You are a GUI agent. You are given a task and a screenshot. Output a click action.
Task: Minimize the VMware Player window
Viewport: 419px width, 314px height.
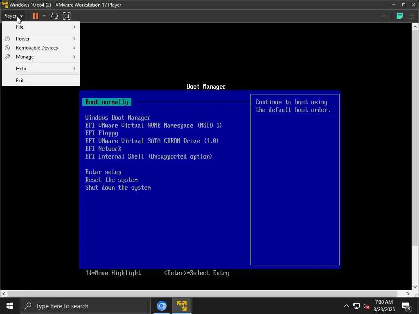point(394,5)
